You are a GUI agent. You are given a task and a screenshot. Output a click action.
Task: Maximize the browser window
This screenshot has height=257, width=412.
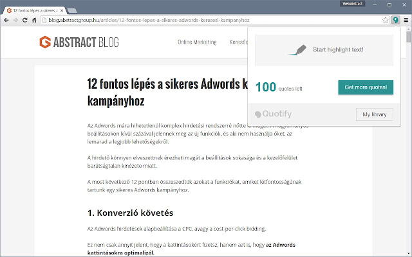[x=389, y=4]
